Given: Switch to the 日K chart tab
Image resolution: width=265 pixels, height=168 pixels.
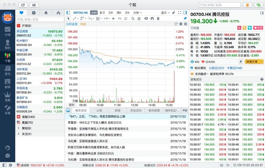Looking at the screenshot, I should pyautogui.click(x=110, y=13).
